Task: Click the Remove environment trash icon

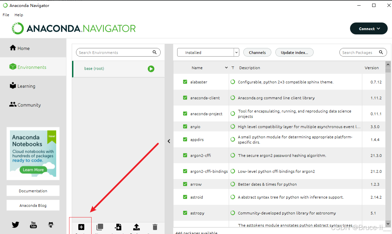Action: point(155,227)
